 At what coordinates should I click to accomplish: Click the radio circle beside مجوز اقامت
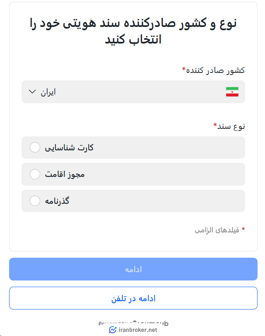pos(35,174)
